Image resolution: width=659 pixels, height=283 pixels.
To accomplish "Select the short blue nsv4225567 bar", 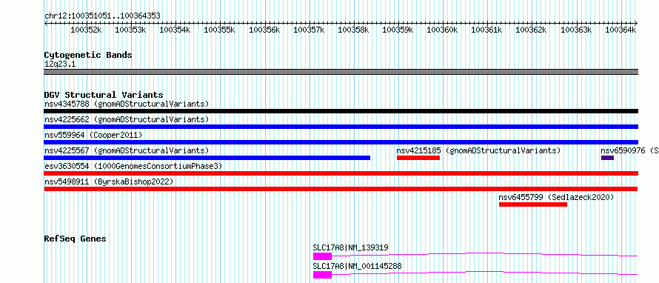I will (207, 158).
